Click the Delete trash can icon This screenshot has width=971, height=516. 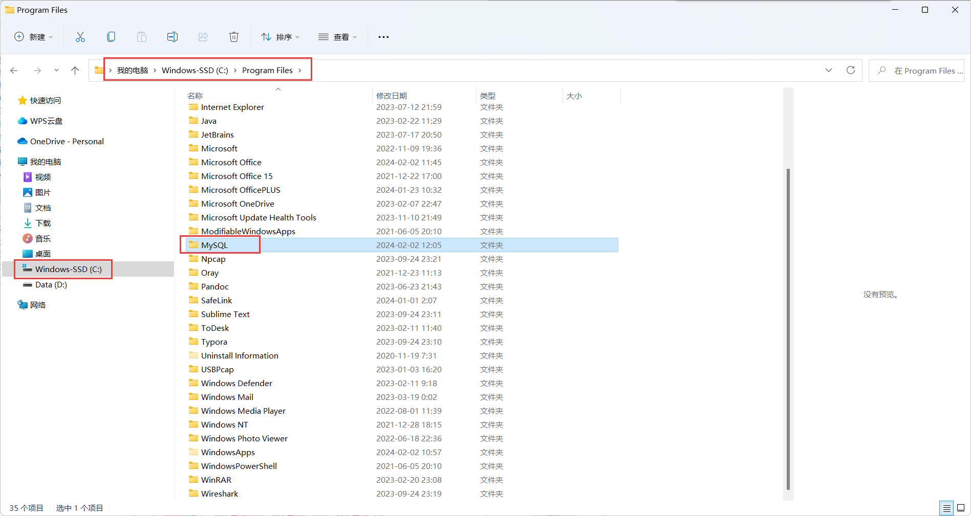point(234,37)
